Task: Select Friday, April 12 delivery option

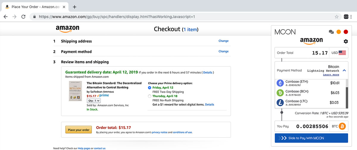Action: [149, 88]
